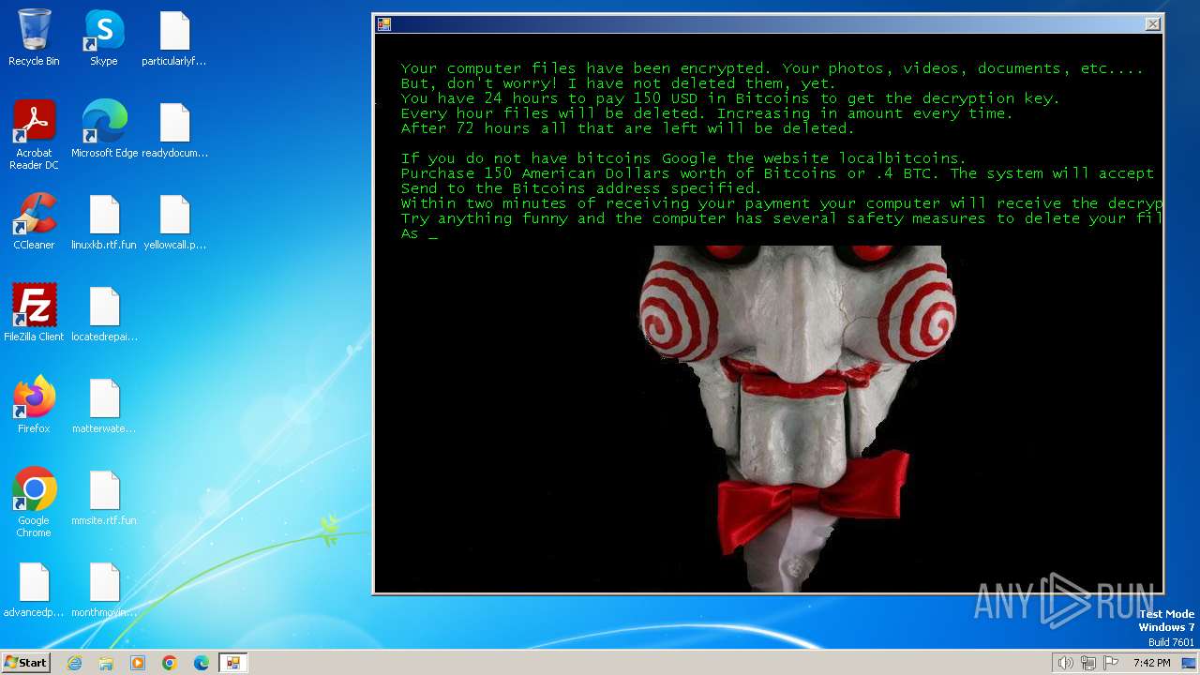This screenshot has width=1200, height=675.
Task: Select the yellowcall.p... file icon
Action: pos(174,222)
